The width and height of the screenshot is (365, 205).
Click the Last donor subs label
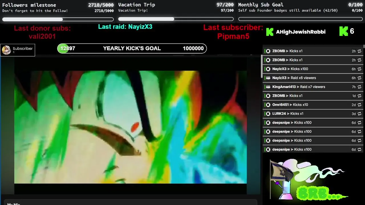(x=42, y=28)
